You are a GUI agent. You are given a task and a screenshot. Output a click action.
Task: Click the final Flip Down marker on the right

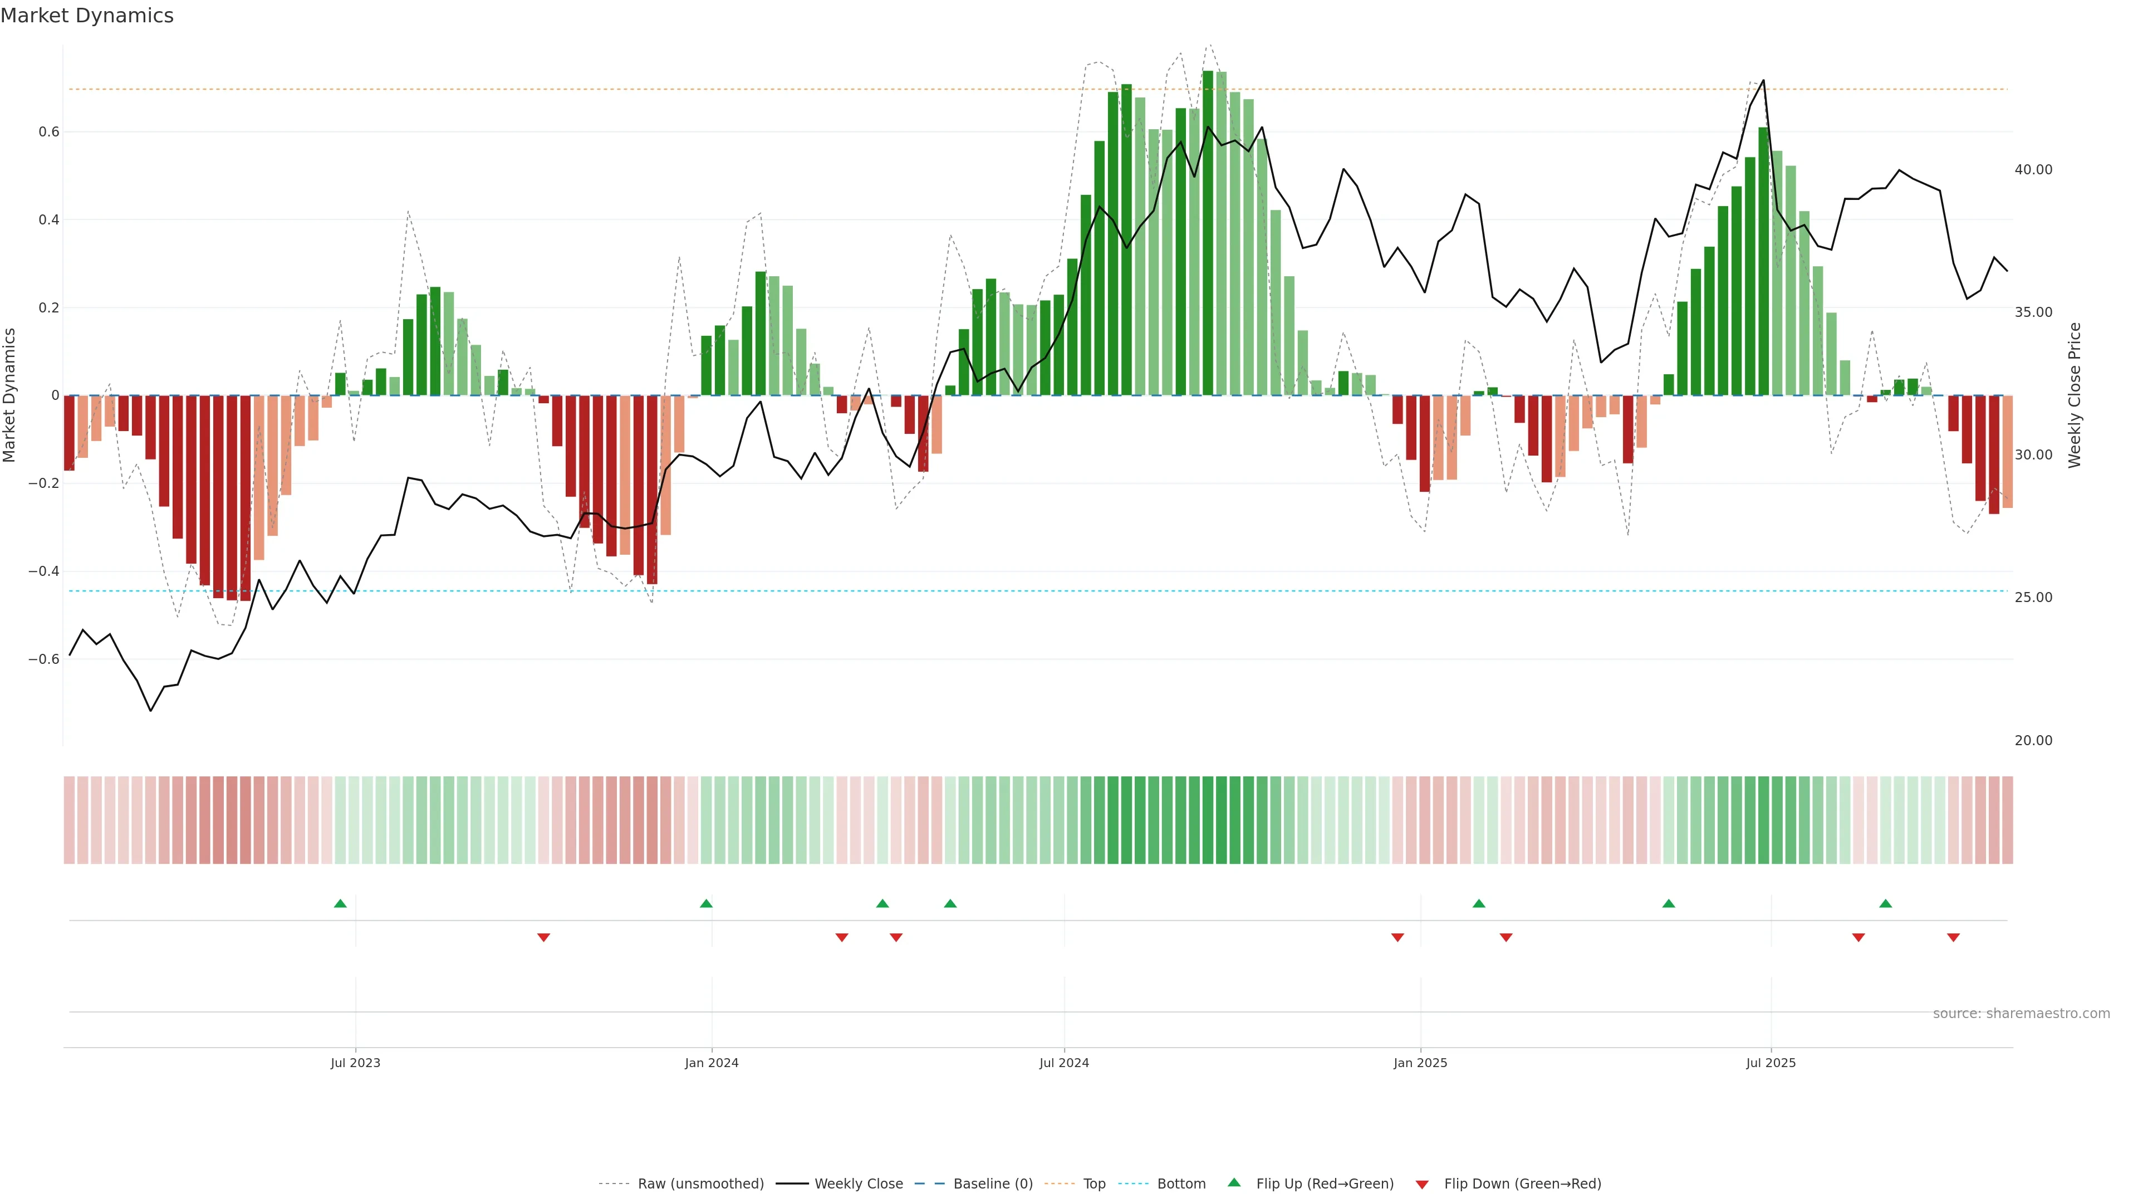coord(1954,937)
